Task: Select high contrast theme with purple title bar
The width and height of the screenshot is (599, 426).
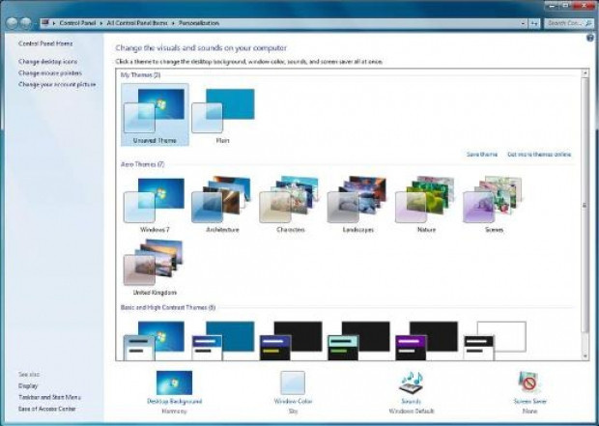Action: pyautogui.click(x=426, y=341)
